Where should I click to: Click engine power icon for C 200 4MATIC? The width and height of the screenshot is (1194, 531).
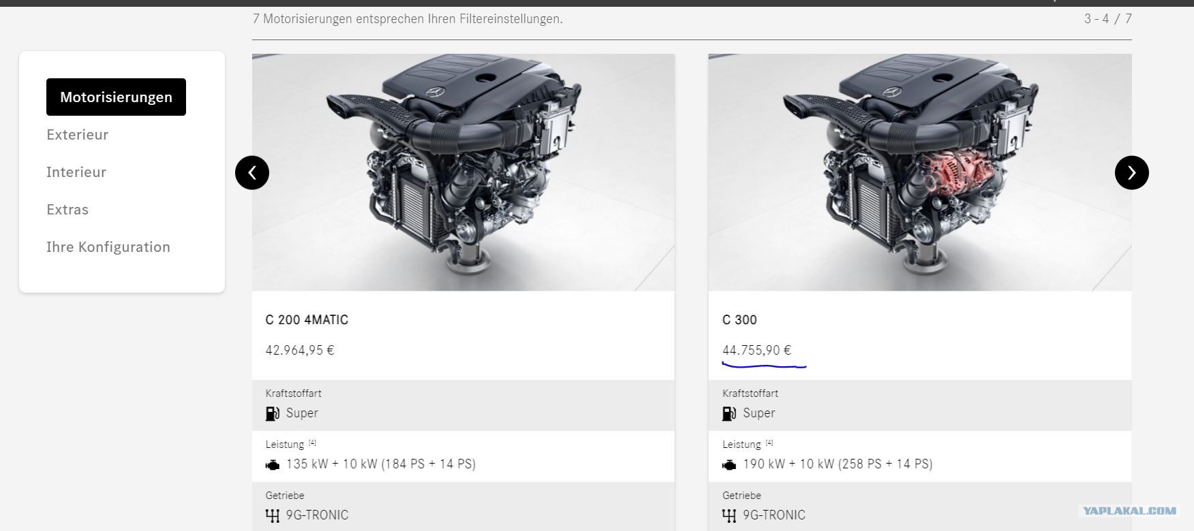click(x=273, y=465)
